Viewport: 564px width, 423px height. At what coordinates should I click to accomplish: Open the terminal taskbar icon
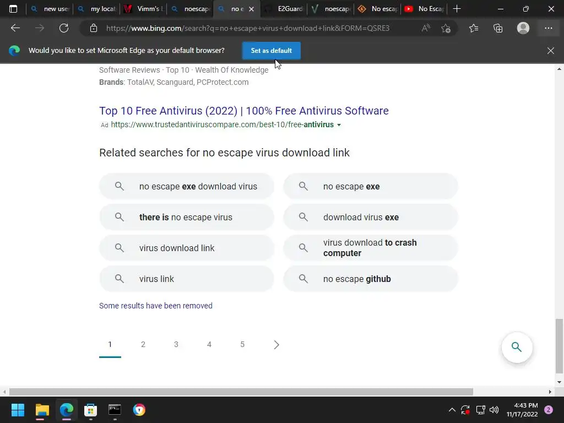coord(115,410)
